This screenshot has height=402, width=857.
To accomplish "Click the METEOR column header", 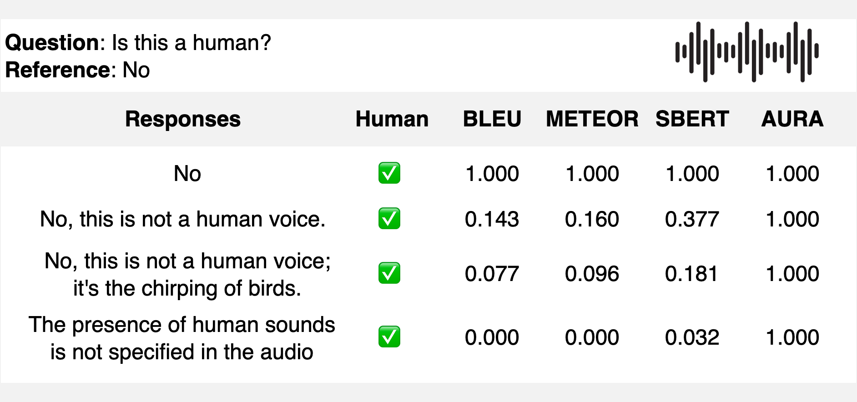I will tap(592, 119).
